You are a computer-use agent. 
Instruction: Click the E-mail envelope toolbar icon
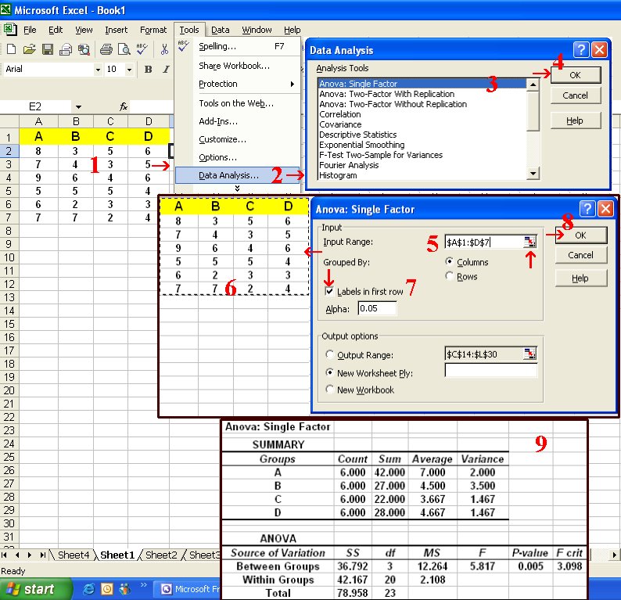[66, 49]
